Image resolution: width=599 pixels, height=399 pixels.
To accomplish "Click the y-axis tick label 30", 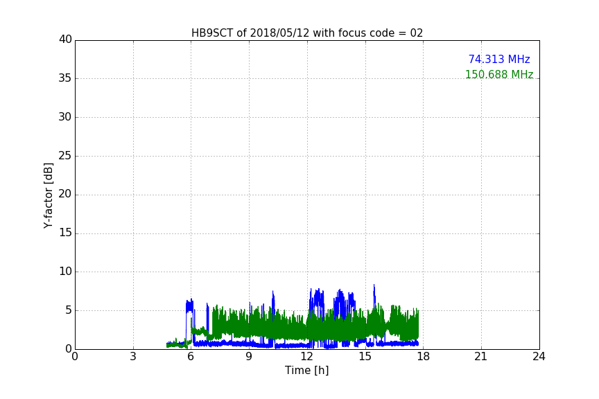I will (65, 117).
